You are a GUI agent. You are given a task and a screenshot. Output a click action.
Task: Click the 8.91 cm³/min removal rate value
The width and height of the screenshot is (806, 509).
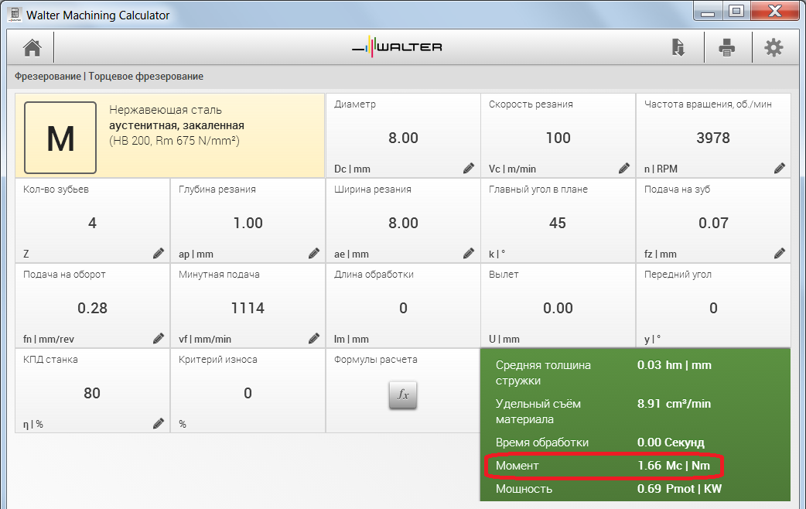[674, 404]
